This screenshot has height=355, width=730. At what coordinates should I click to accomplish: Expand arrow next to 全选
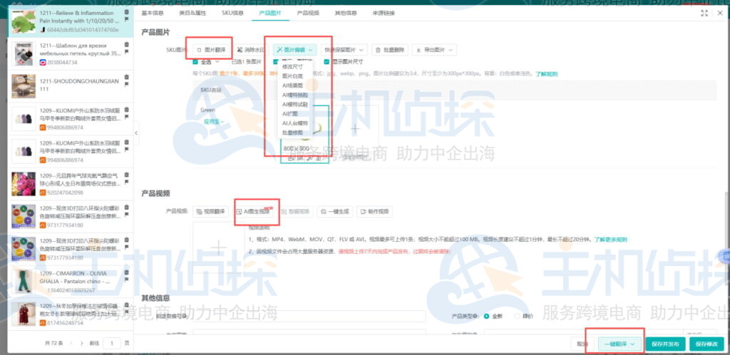point(217,61)
